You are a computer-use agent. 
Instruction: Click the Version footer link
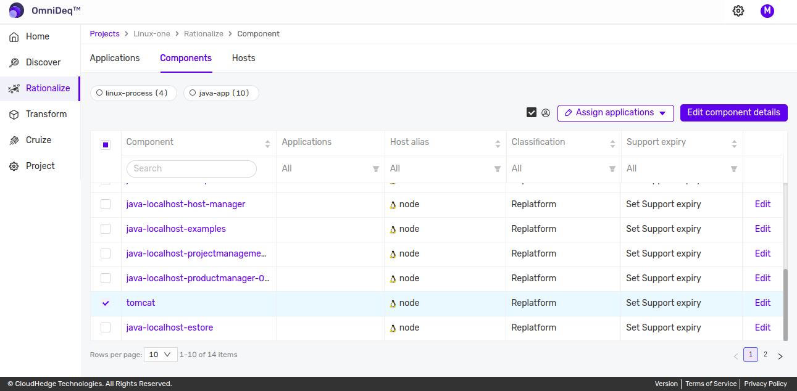click(x=666, y=384)
